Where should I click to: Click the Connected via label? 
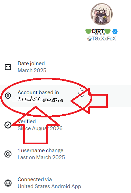[35, 180]
